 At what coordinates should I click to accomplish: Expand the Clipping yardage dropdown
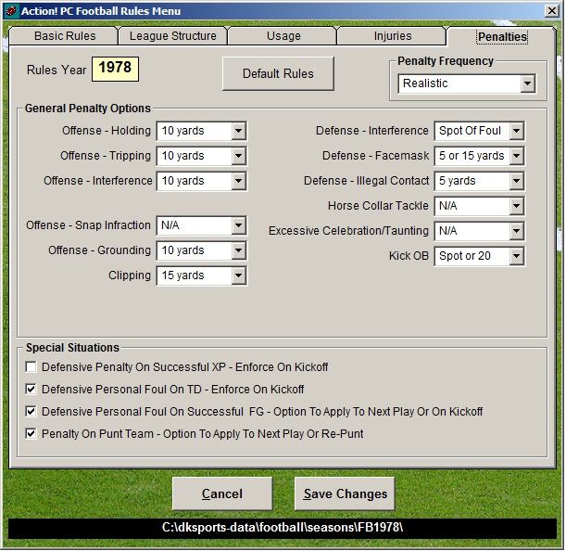click(238, 275)
